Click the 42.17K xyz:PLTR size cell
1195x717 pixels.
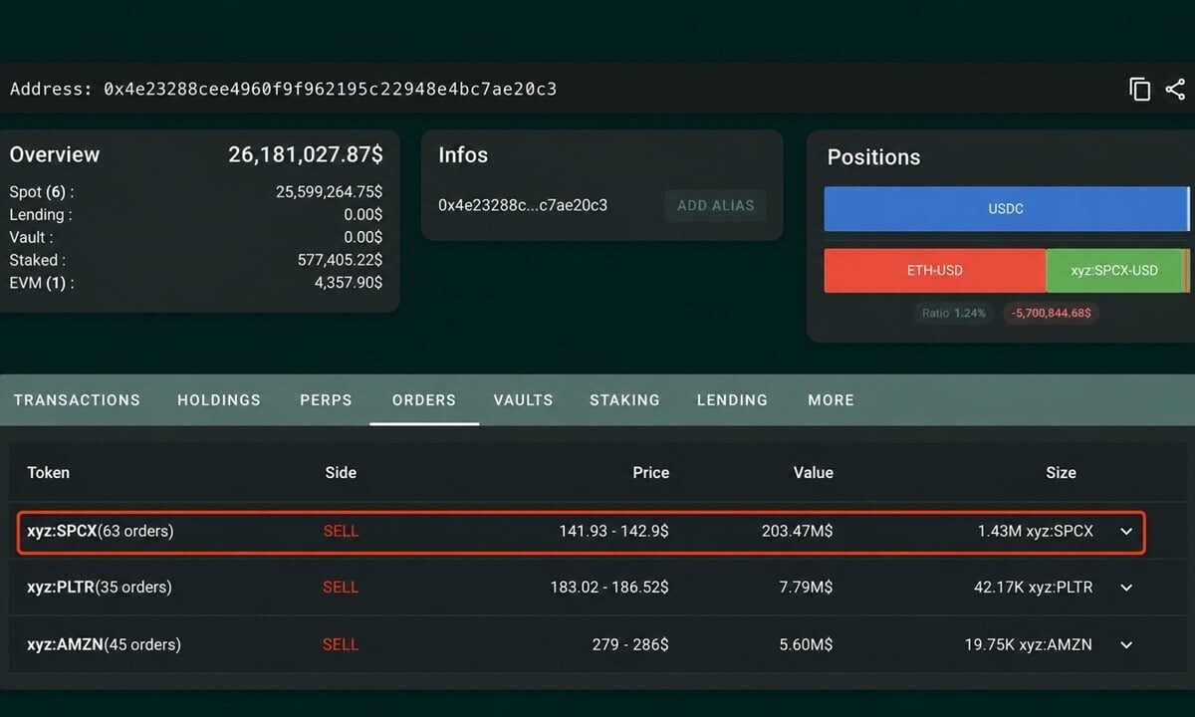(1033, 588)
